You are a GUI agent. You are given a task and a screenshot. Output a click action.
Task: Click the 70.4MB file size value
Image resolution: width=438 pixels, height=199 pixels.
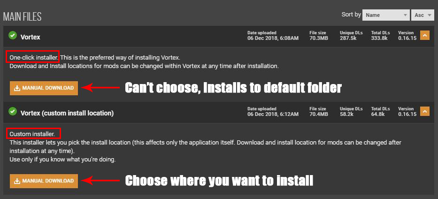[319, 114]
